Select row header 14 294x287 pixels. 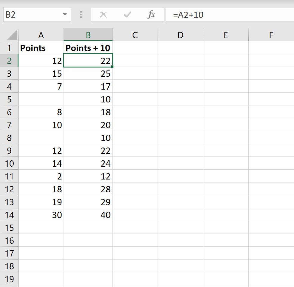pos(10,215)
